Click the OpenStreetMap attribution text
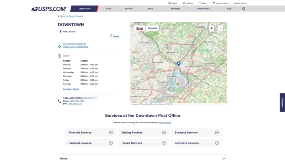The width and height of the screenshot is (285, 160). 152,104
